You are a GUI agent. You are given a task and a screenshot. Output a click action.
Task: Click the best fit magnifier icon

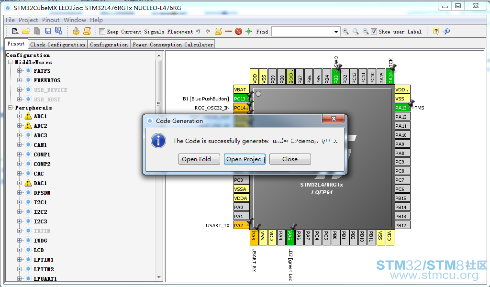click(x=356, y=32)
